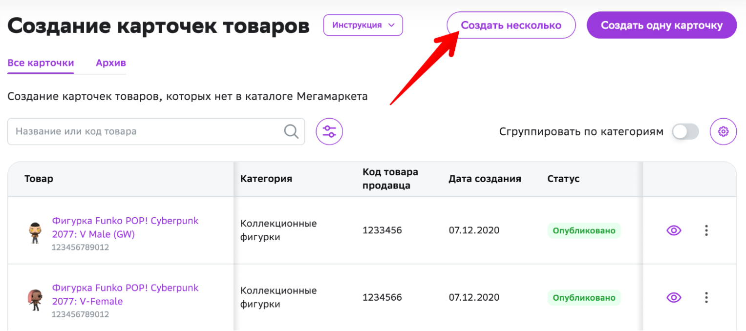Open the filter settings sliders icon
The height and width of the screenshot is (331, 746).
coord(329,131)
